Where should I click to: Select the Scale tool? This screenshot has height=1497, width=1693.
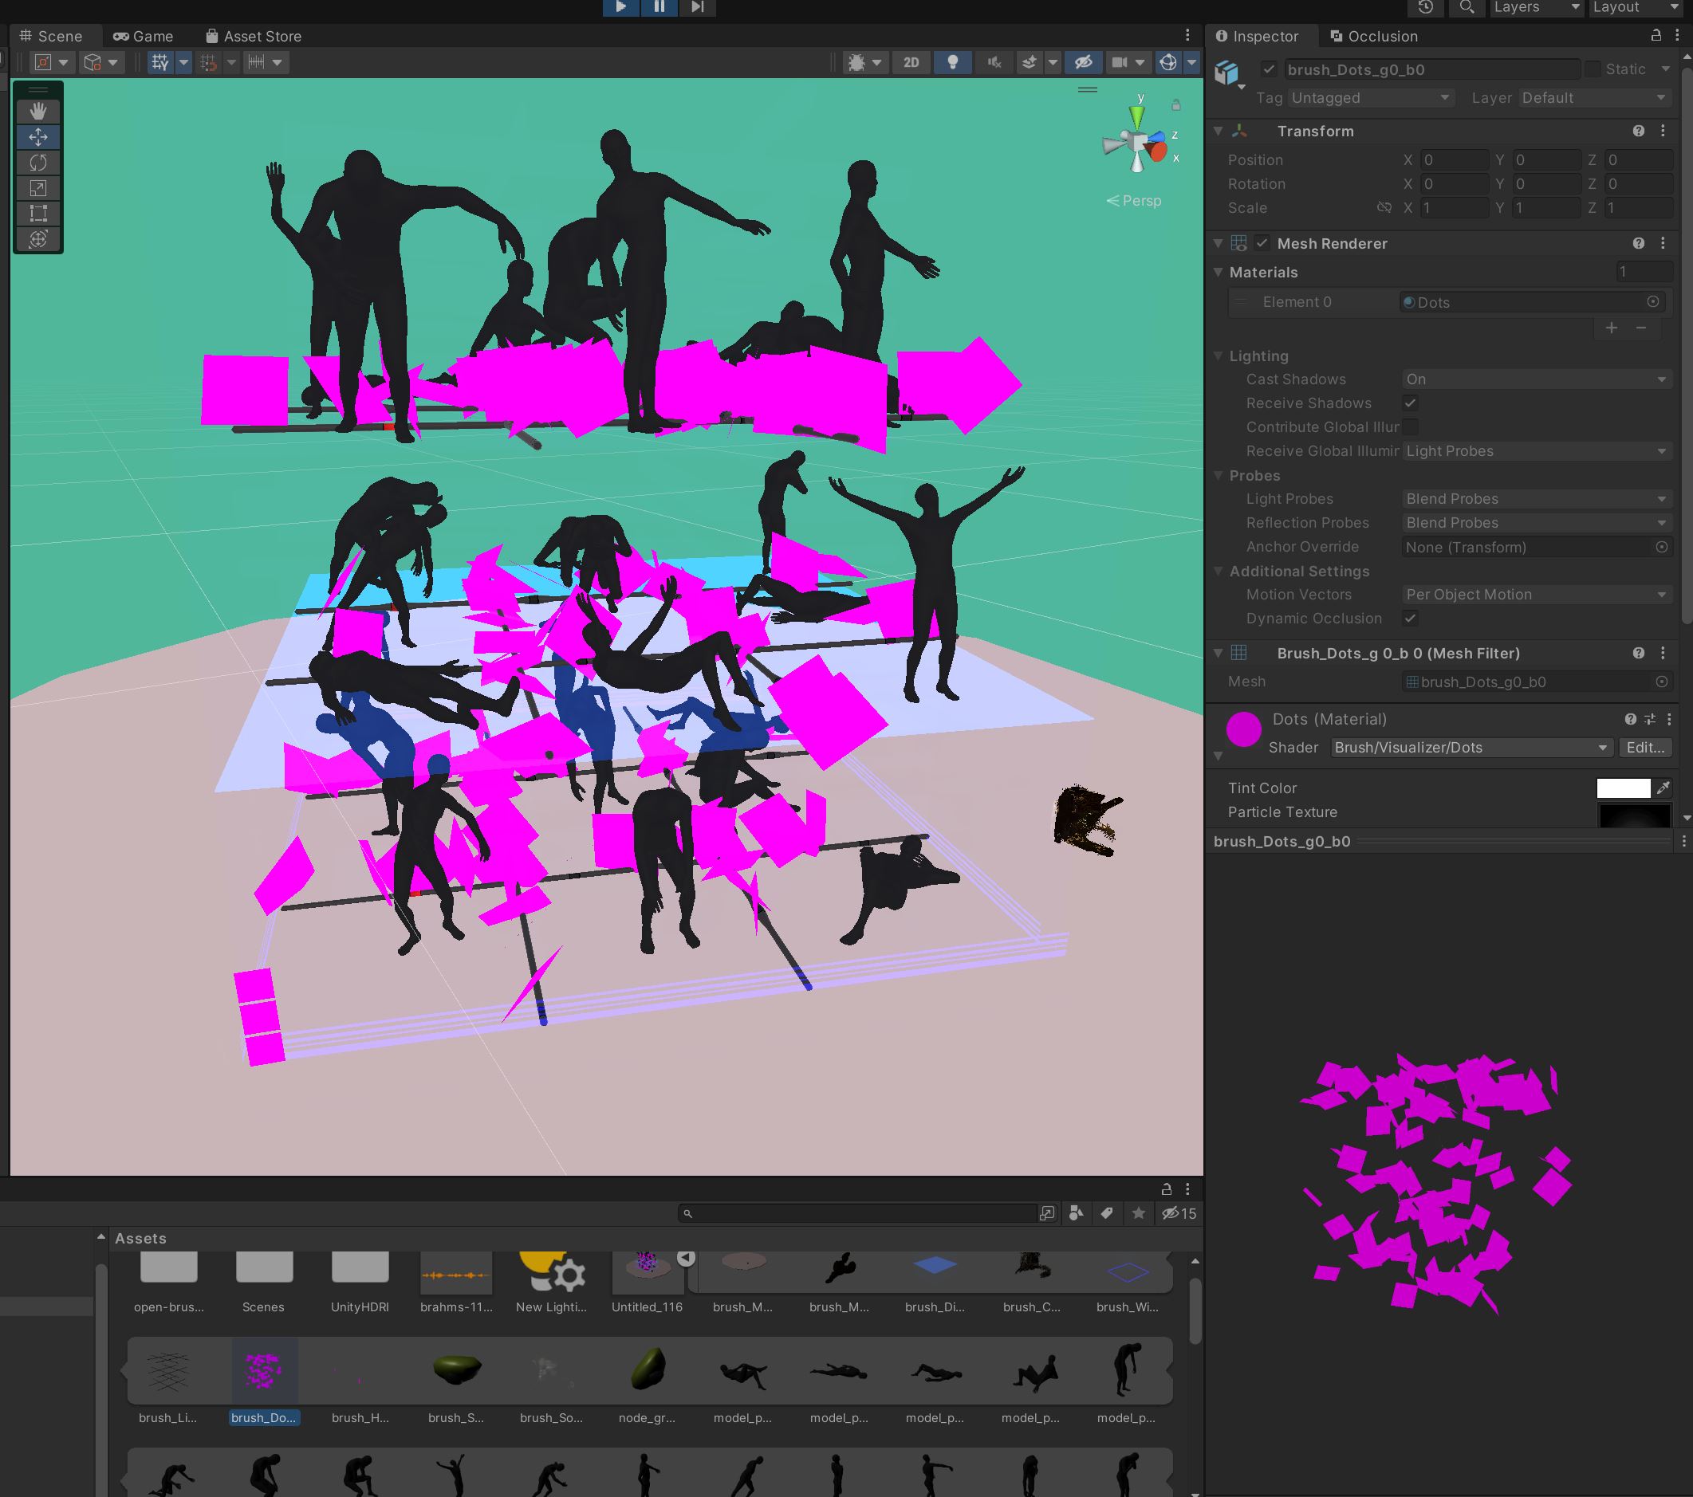pyautogui.click(x=38, y=188)
